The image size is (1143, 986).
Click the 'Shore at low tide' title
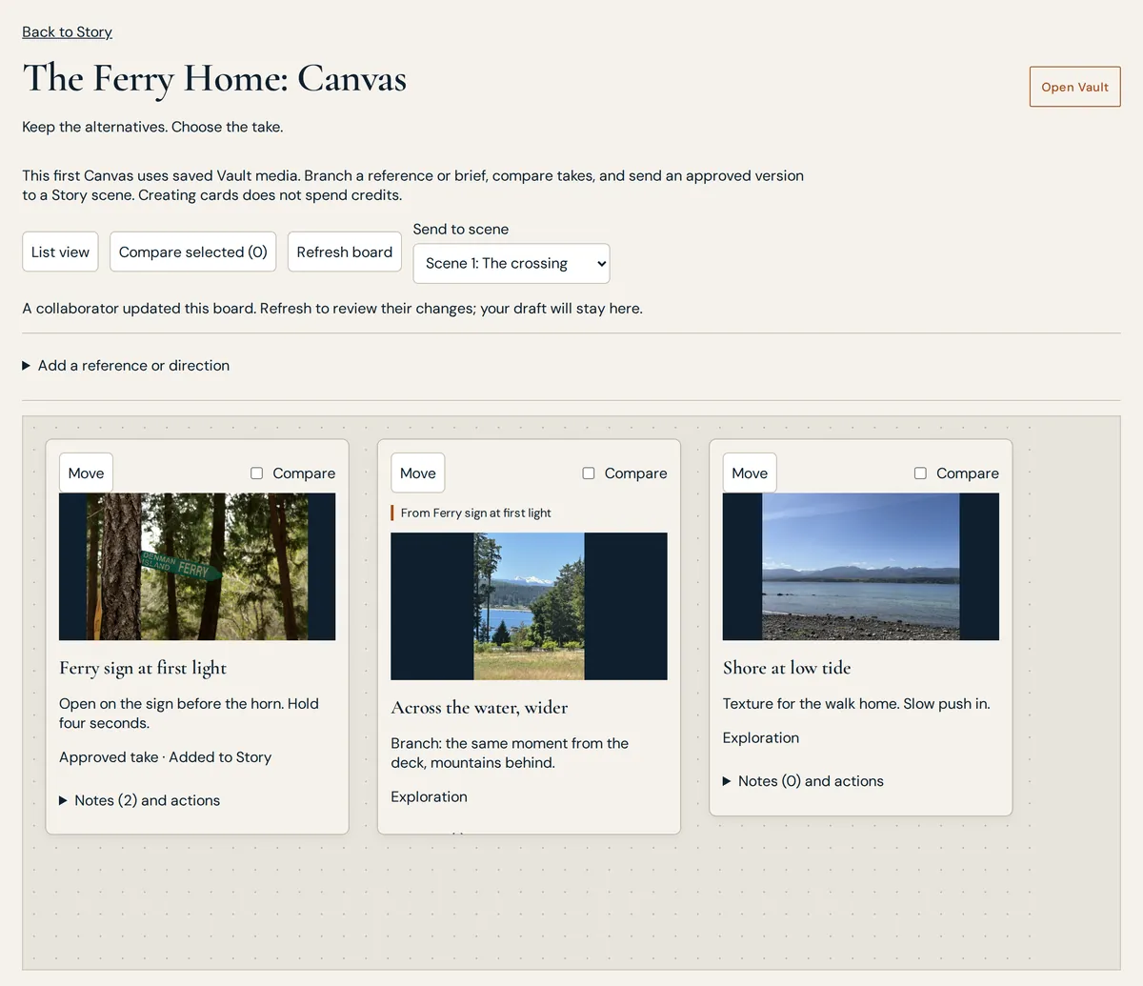pos(787,668)
